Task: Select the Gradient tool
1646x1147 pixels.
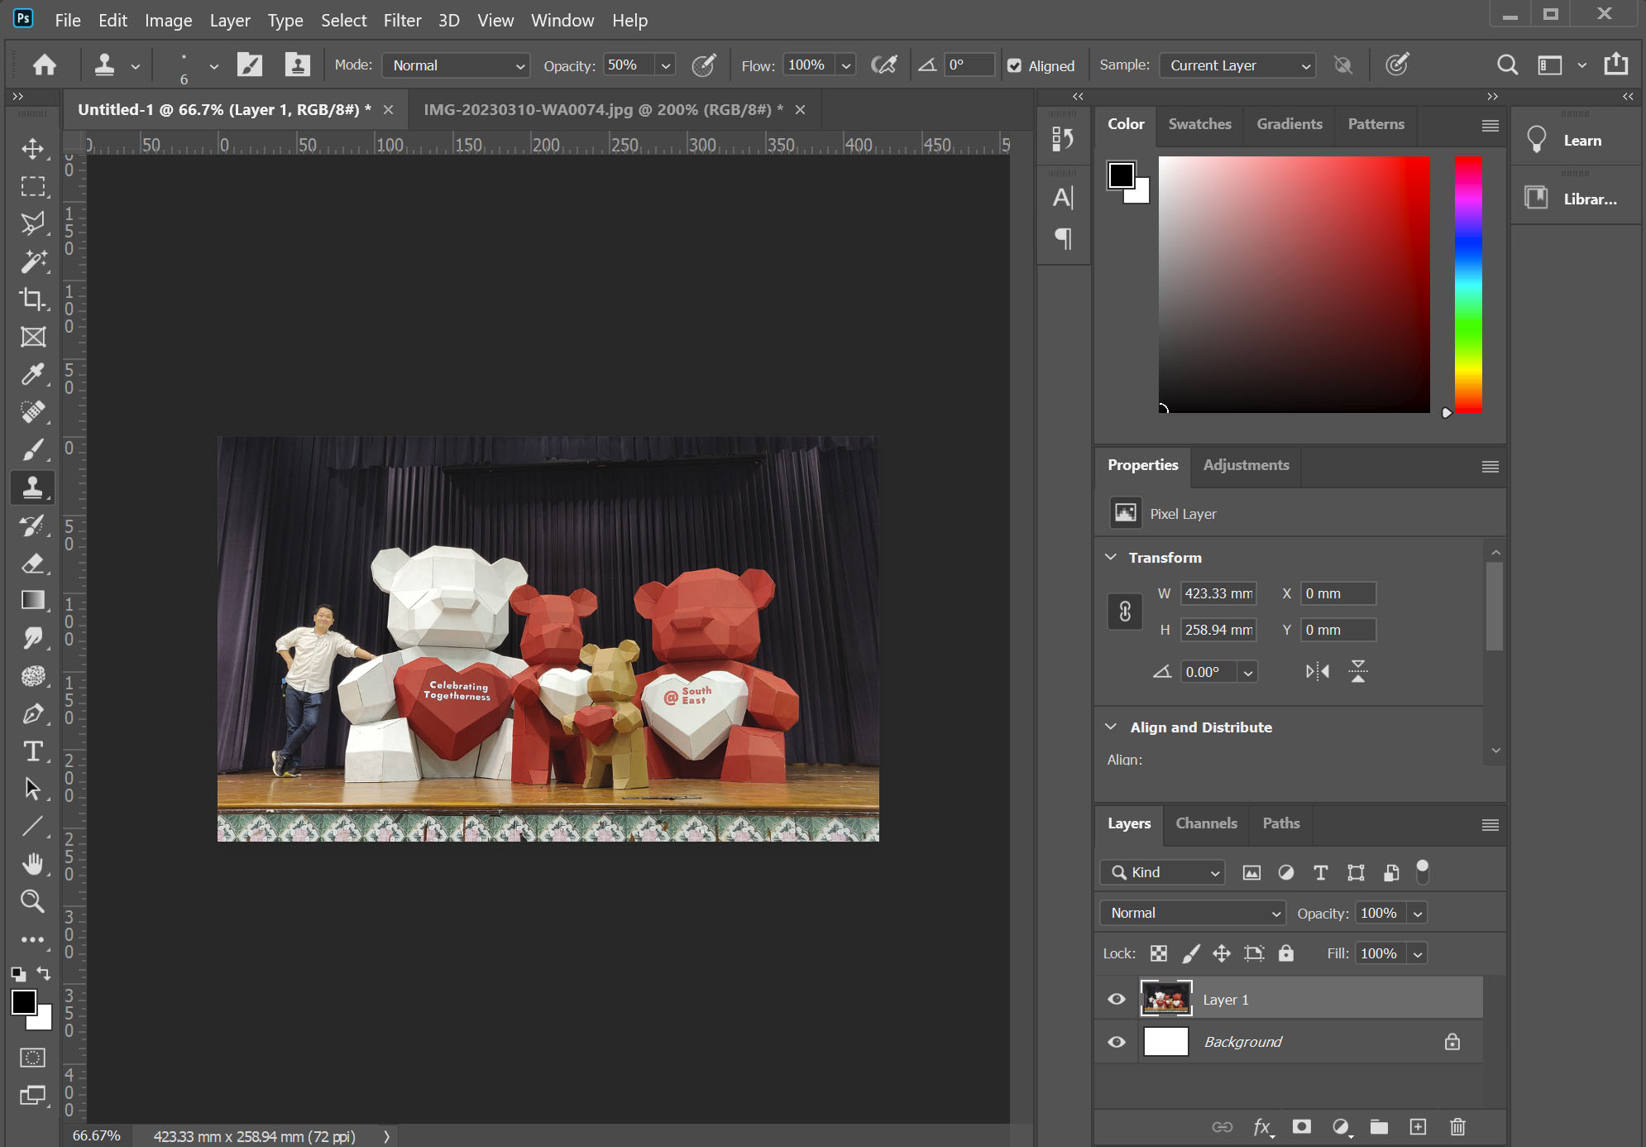Action: (33, 601)
